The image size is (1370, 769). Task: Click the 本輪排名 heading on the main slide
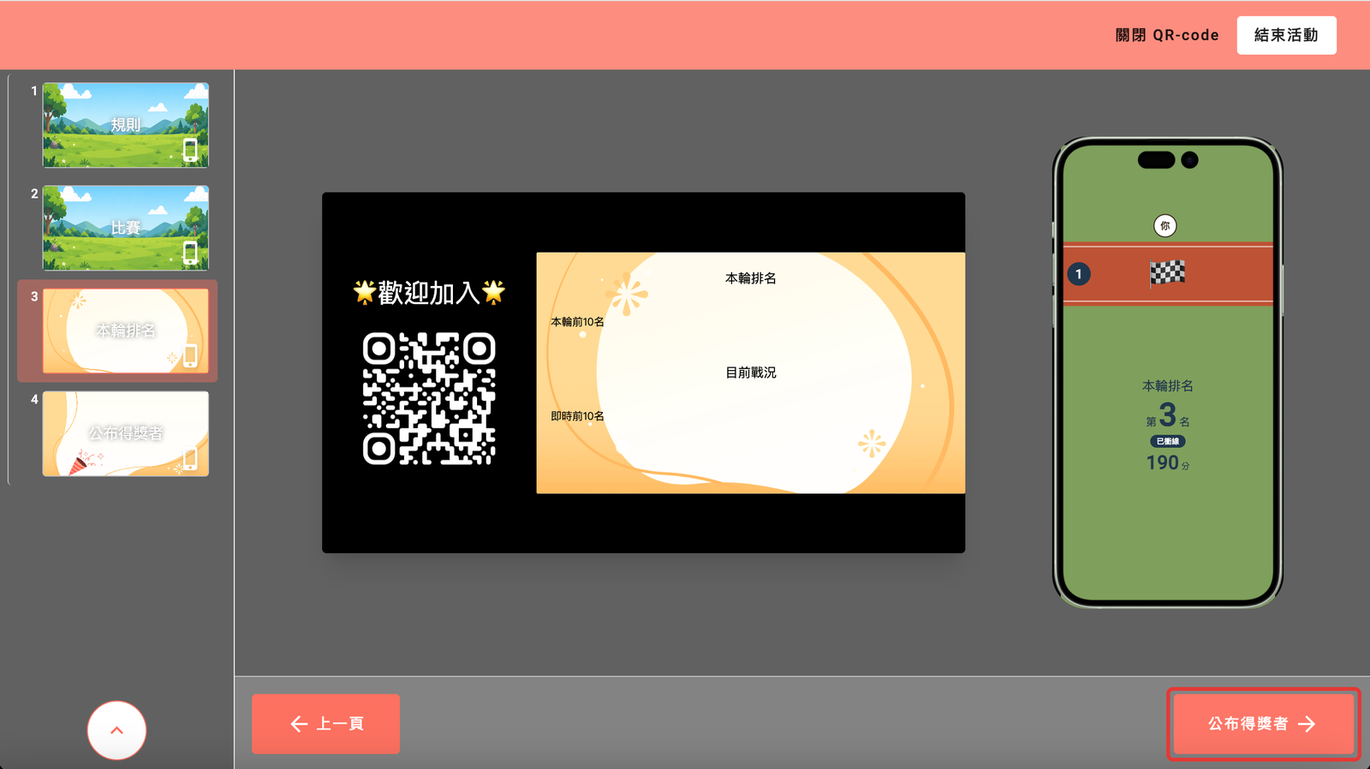coord(751,278)
